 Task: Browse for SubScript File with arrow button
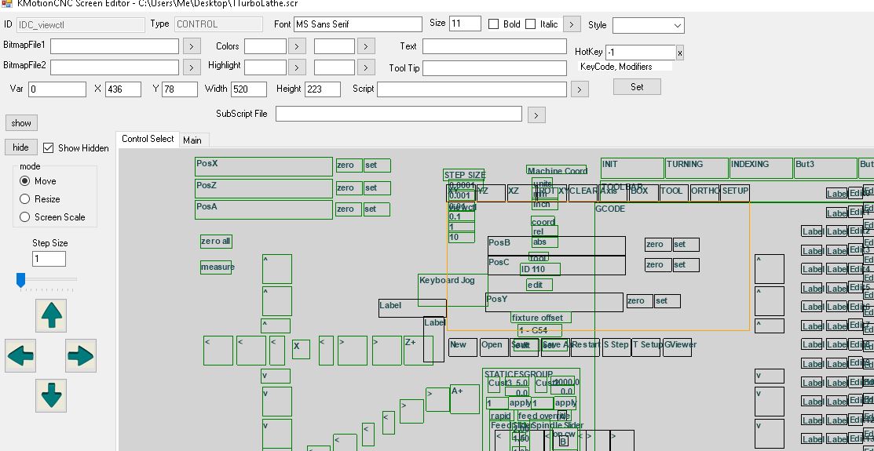click(536, 115)
